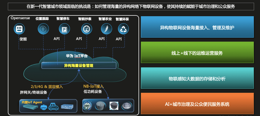
Task: Click the round water meter device image
Action: [87, 105]
